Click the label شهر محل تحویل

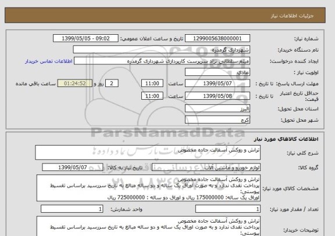tap(300, 120)
